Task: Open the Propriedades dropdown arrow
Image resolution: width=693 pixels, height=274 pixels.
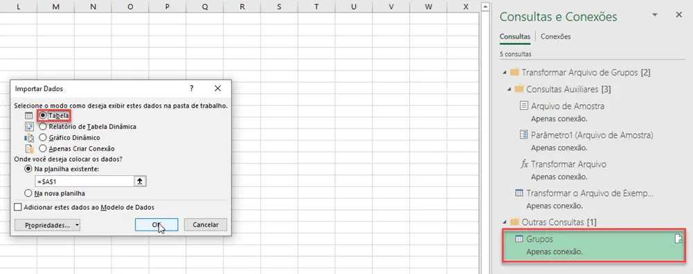Action: pyautogui.click(x=78, y=225)
